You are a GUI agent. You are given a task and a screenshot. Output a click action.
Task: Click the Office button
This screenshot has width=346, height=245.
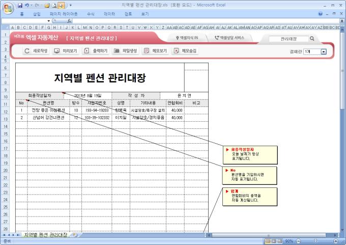pyautogui.click(x=8, y=7)
